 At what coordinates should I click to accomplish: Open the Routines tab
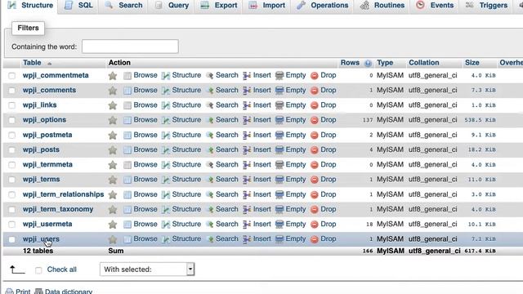tap(383, 6)
